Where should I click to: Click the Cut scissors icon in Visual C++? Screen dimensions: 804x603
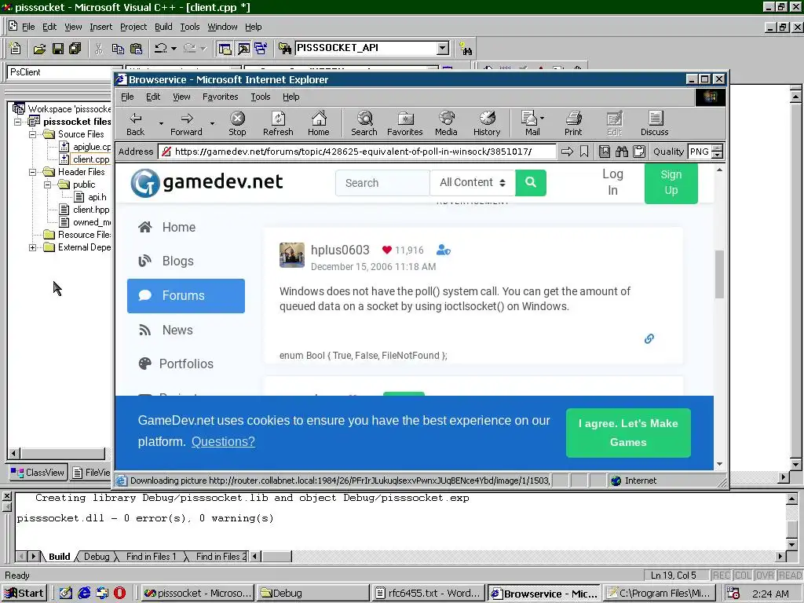99,49
